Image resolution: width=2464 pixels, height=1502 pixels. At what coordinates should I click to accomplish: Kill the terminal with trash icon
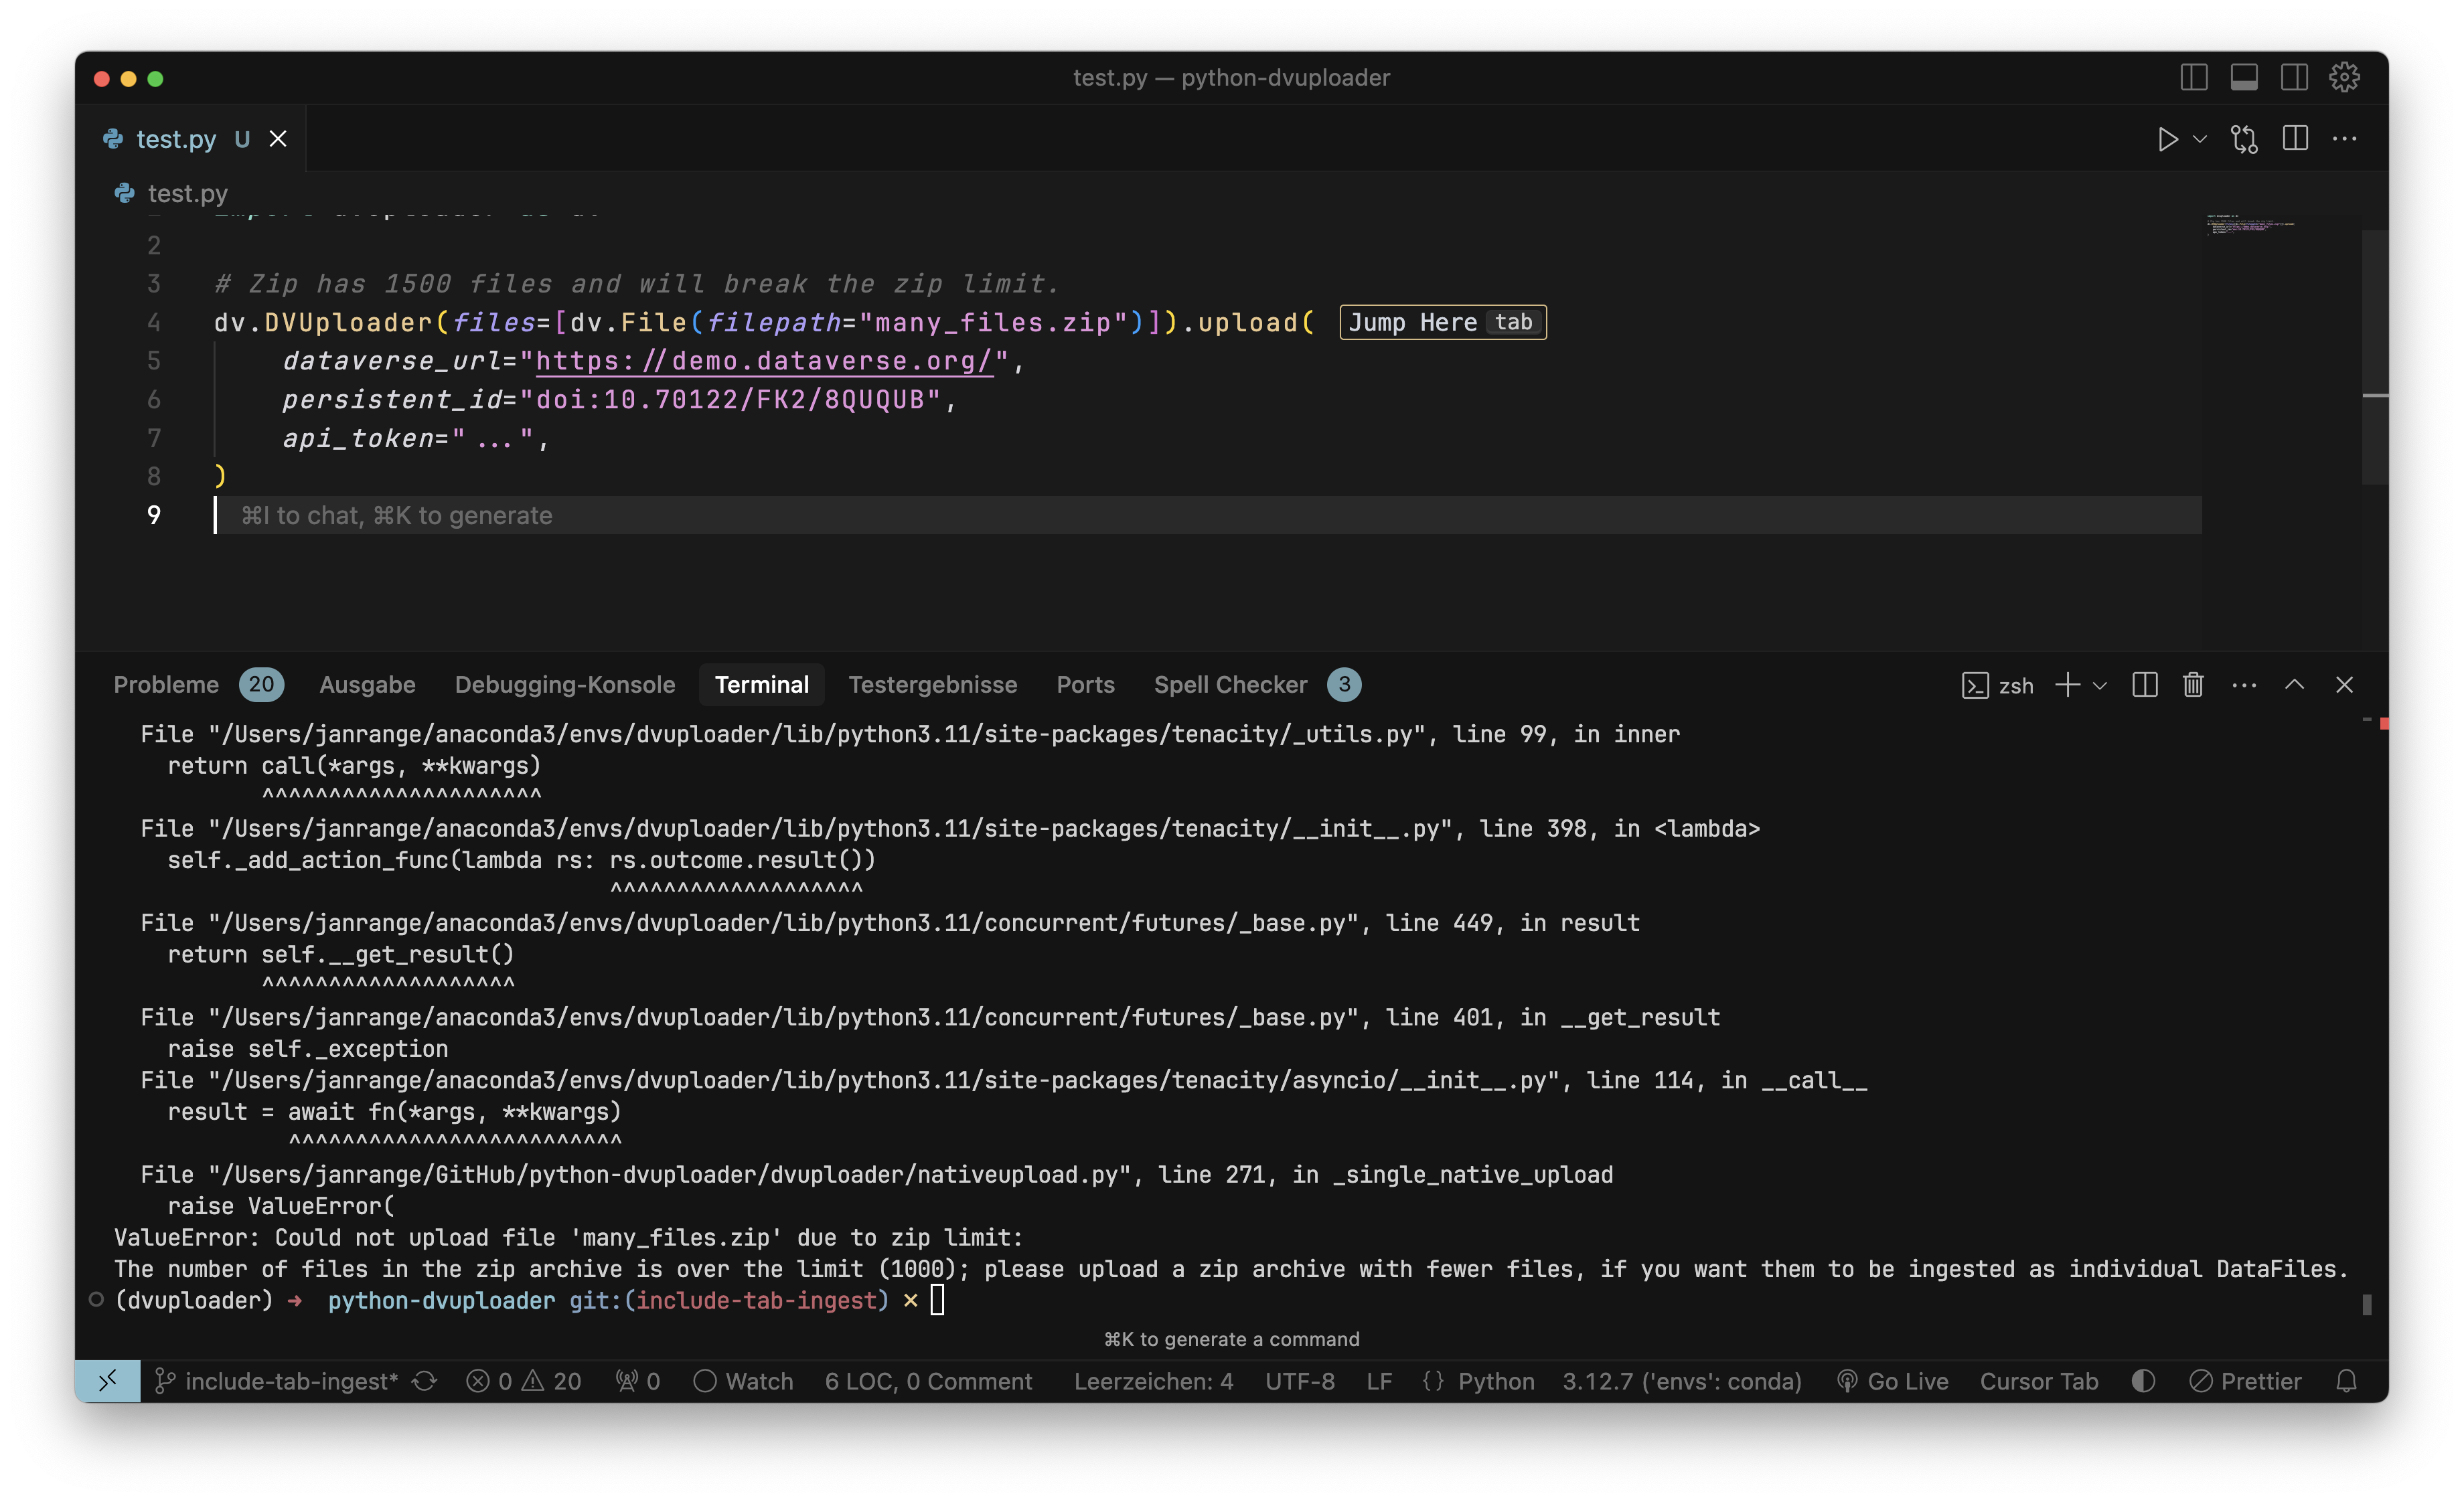tap(2193, 685)
